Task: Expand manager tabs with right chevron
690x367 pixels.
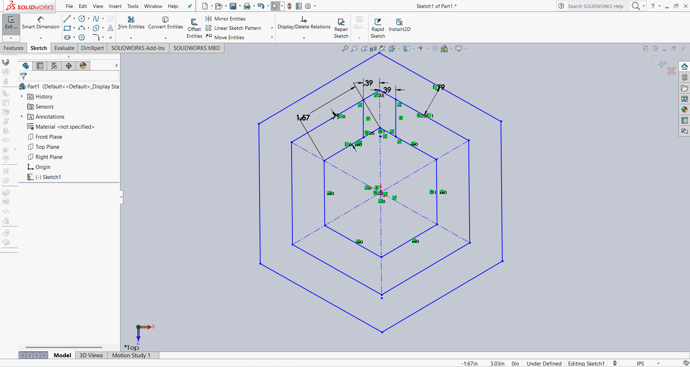Action: (x=116, y=65)
